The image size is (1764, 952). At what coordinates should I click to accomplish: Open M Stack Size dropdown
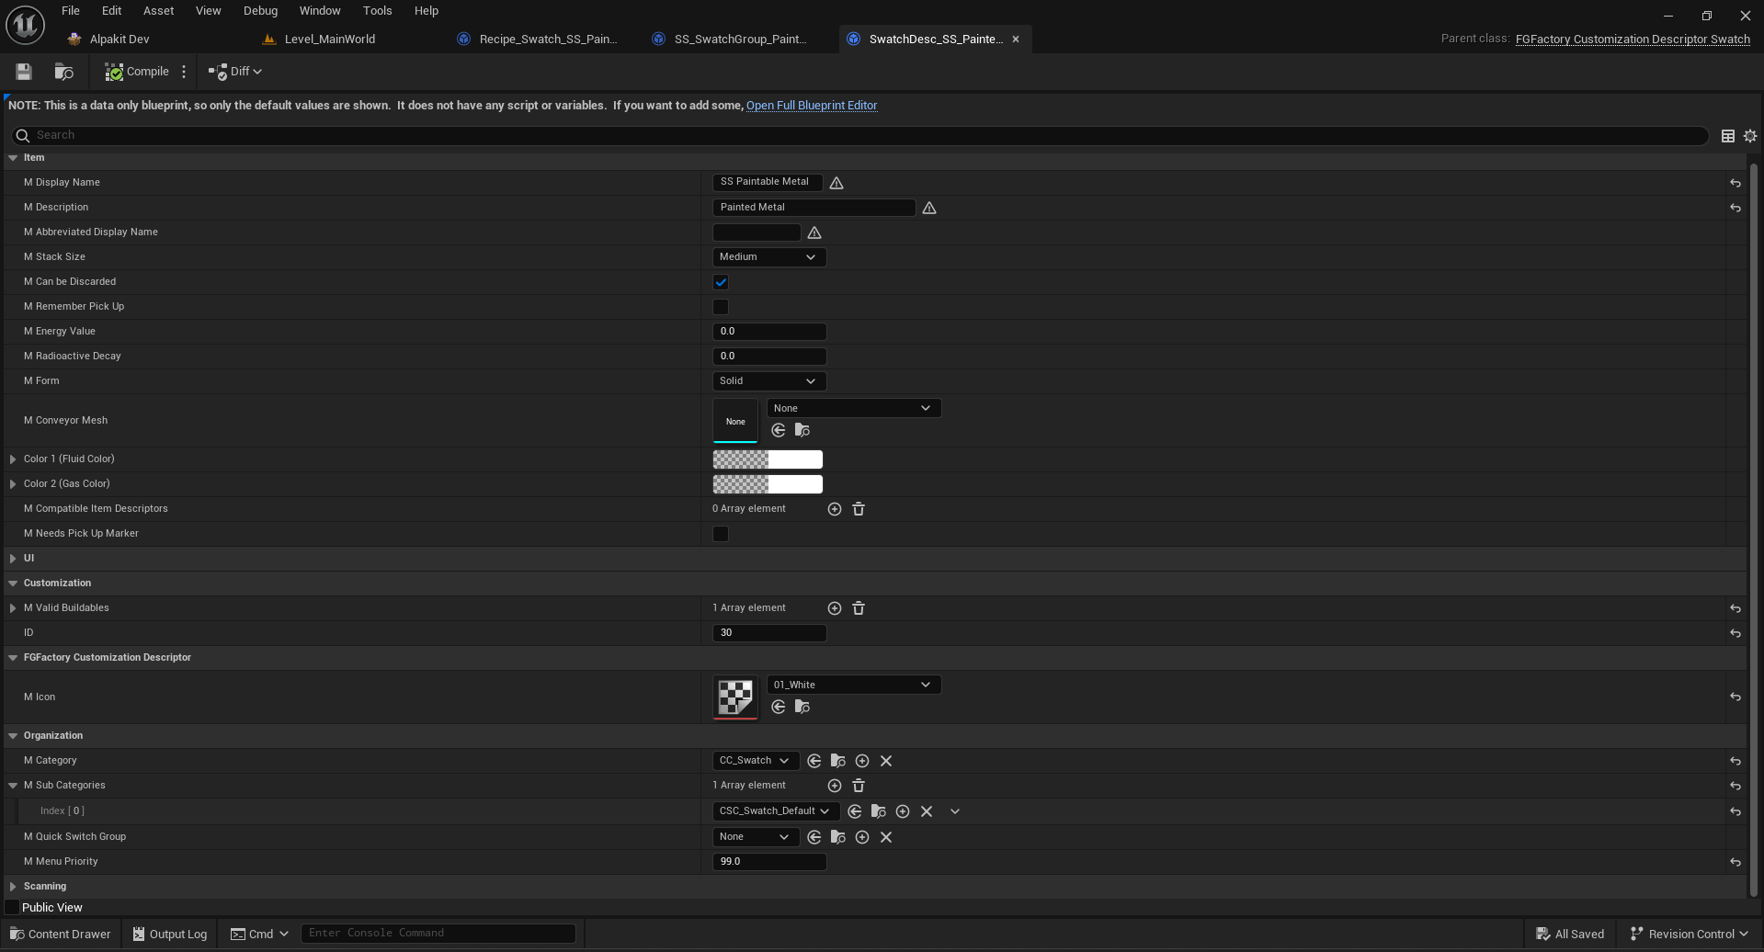point(769,257)
